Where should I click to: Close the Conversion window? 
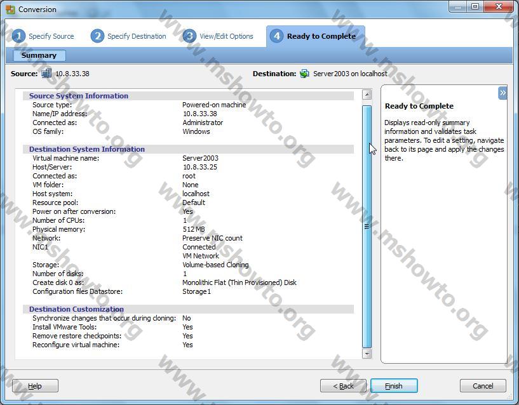point(499,6)
